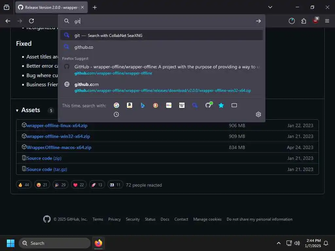Click the thumbs up reaction 44
Screen dimensions: 335x251
coord(24,185)
